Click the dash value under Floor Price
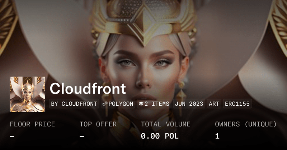Image resolution: width=287 pixels, height=150 pixels. click(12, 136)
